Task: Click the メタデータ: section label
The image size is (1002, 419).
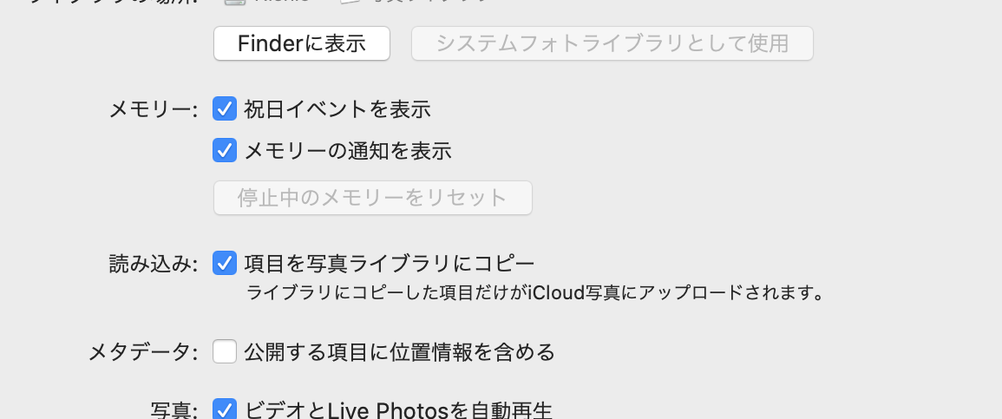Action: click(x=142, y=352)
